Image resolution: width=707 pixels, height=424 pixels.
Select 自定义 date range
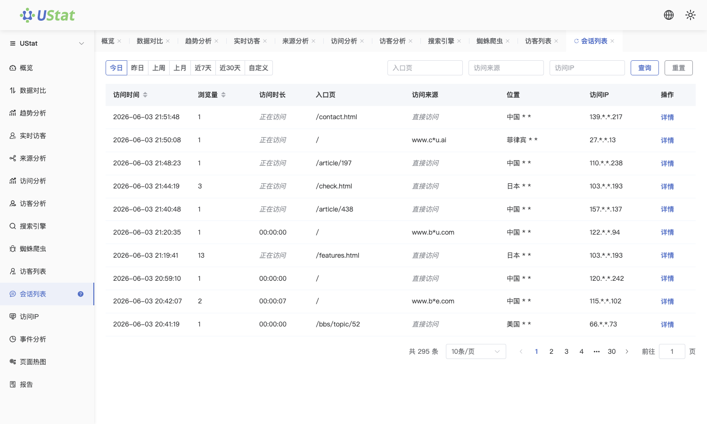259,68
